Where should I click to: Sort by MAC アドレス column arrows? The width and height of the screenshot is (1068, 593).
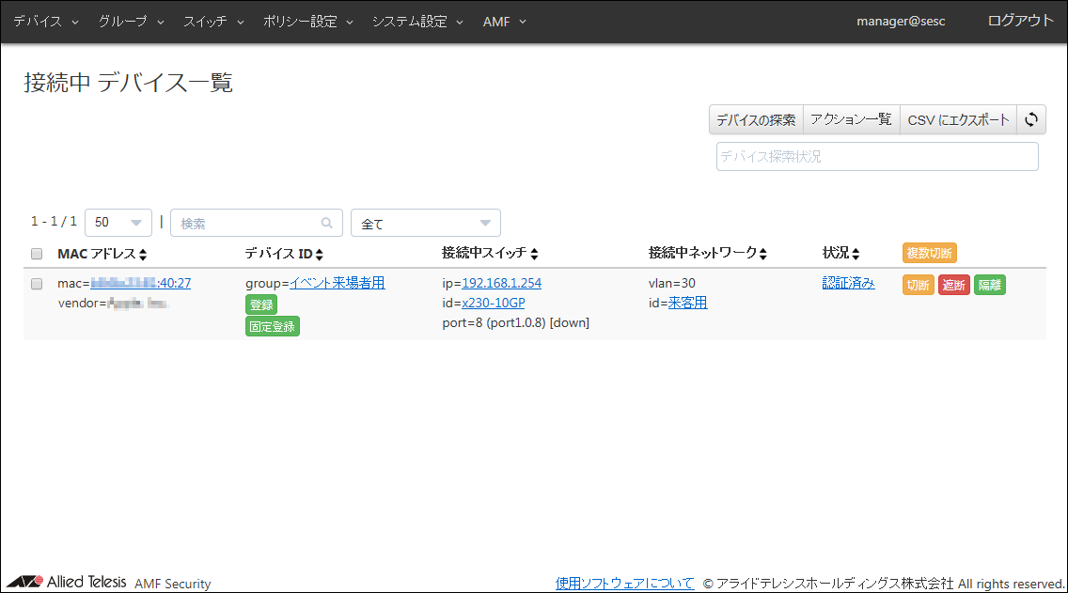click(143, 255)
